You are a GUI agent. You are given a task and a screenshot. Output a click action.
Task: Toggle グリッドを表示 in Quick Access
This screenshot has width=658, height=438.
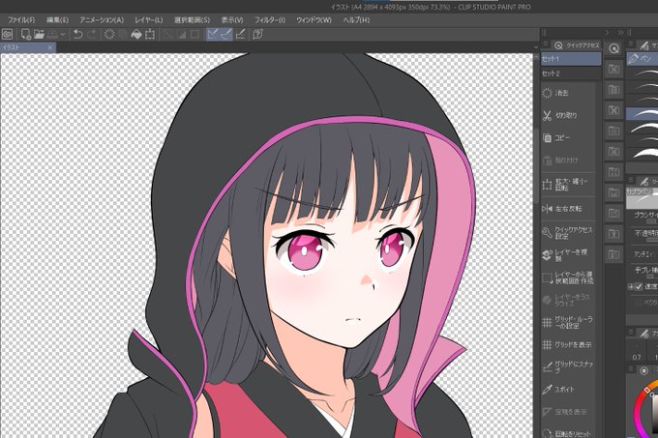click(568, 344)
